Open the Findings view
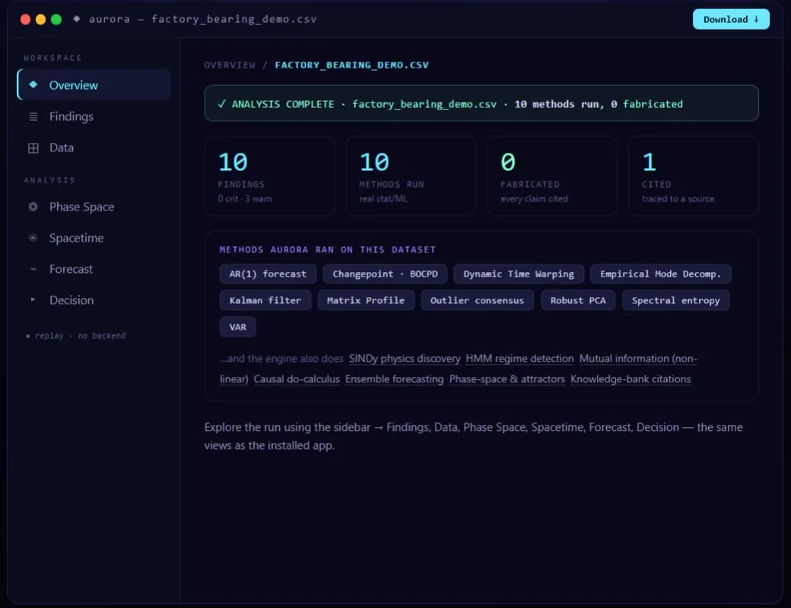This screenshot has width=791, height=608. 94,116
